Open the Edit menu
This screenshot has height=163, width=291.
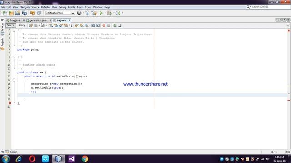tap(9, 7)
